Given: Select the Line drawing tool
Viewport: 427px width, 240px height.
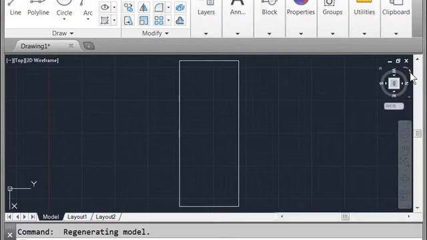Looking at the screenshot, I should coord(15,8).
